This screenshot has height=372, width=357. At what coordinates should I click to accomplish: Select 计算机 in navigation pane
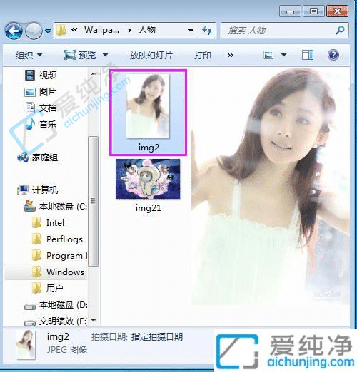coord(38,190)
